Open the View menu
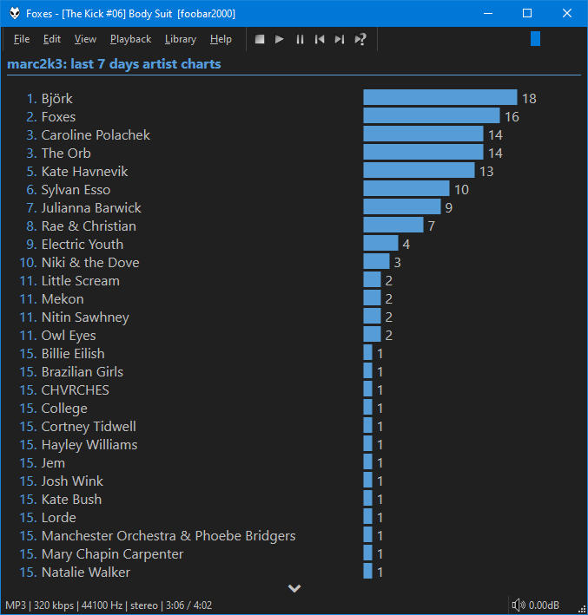Viewport: 588px width, 615px height. [85, 39]
